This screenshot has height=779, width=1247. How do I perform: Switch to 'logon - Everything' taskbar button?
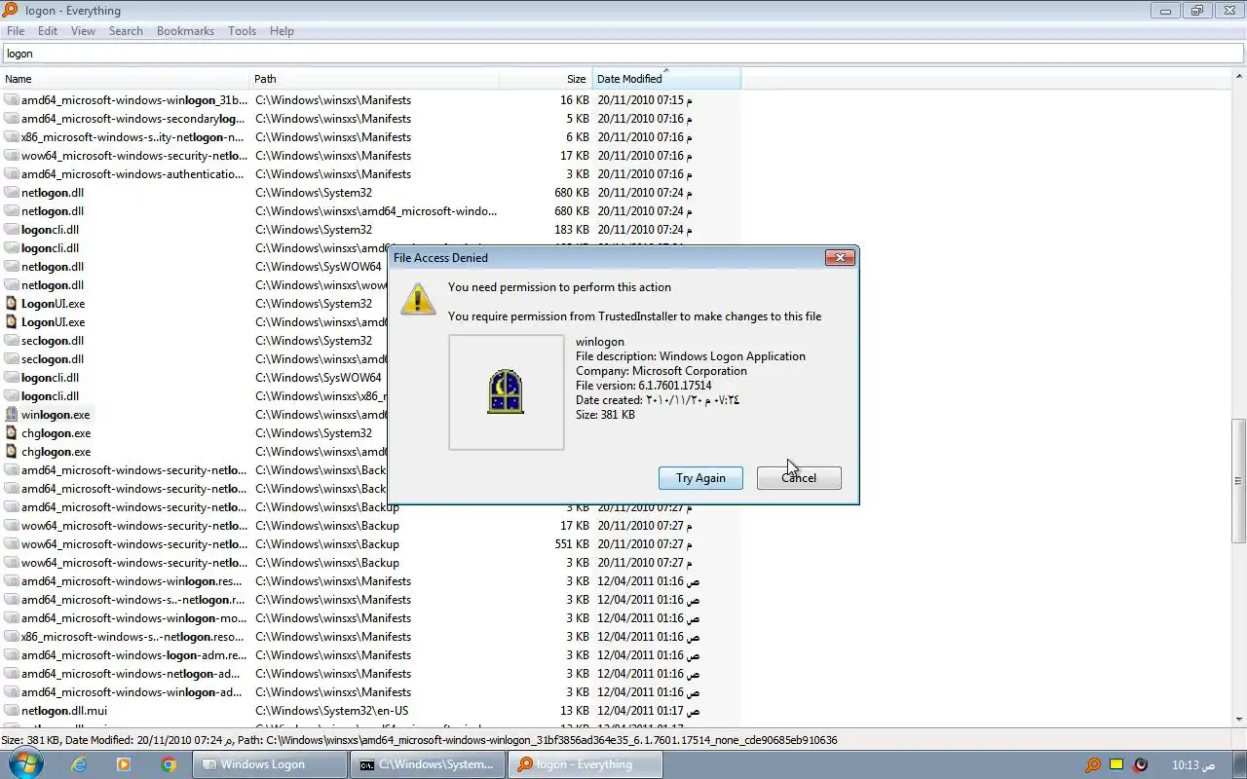click(x=586, y=764)
